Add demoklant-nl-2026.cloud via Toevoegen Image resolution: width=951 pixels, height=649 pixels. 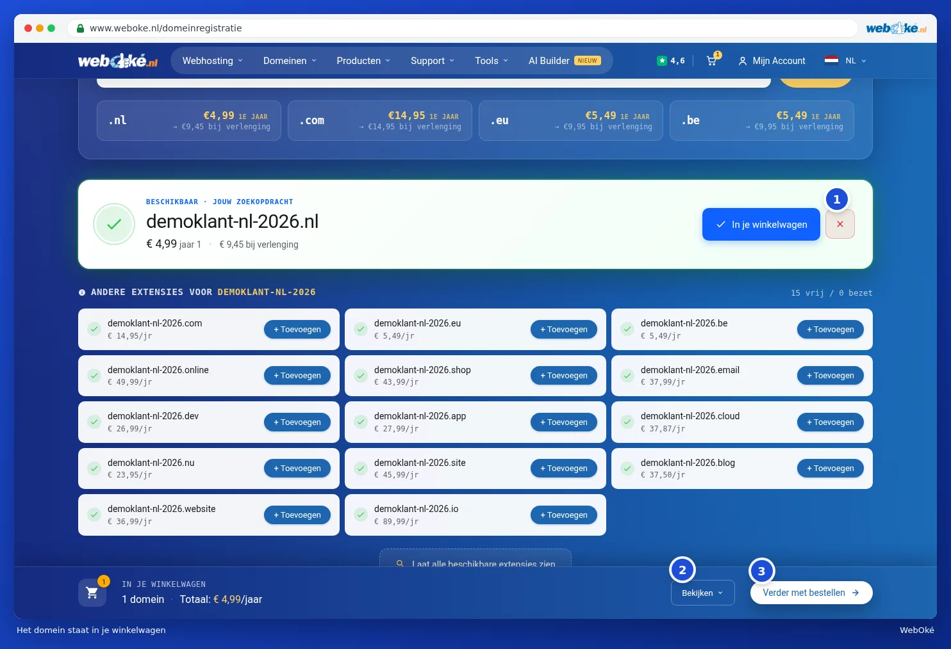click(831, 422)
